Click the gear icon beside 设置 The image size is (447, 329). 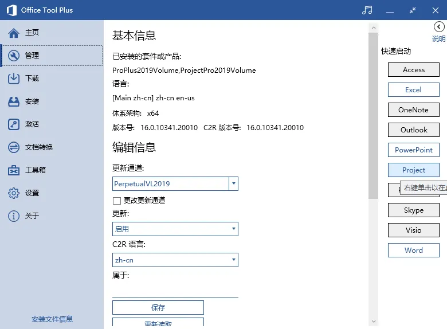(x=14, y=193)
